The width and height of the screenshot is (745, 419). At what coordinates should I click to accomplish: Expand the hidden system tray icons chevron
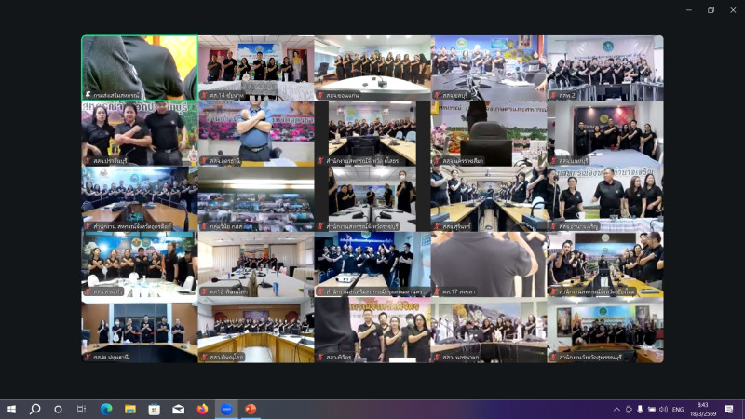pyautogui.click(x=616, y=409)
